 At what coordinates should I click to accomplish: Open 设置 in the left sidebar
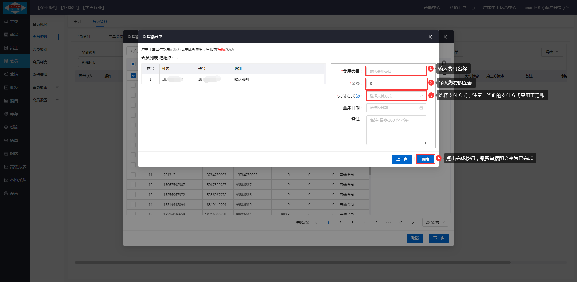[x=14, y=193]
